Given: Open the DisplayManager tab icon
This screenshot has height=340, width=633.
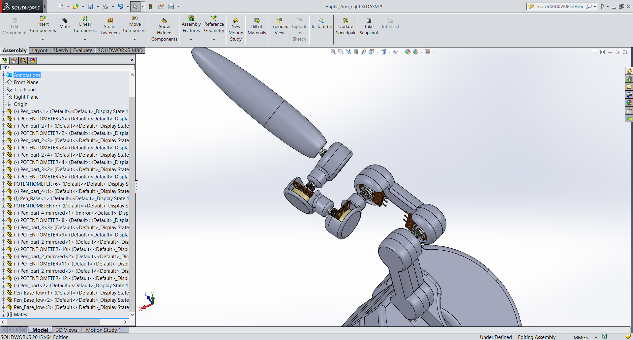Looking at the screenshot, I should [x=32, y=60].
